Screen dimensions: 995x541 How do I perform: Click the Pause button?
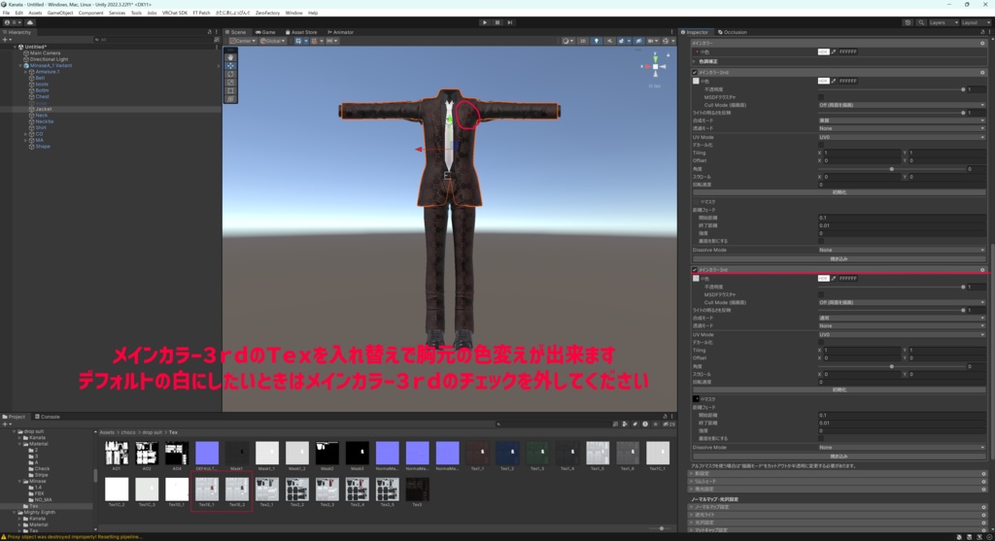click(497, 22)
